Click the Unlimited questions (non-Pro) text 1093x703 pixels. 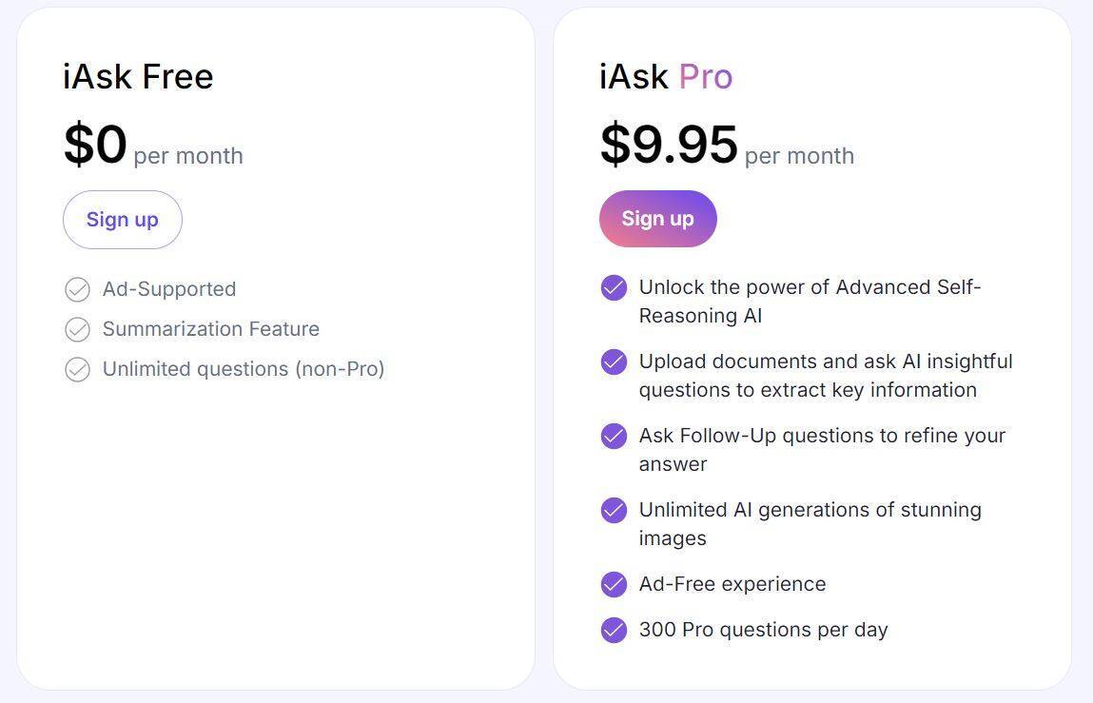tap(244, 369)
